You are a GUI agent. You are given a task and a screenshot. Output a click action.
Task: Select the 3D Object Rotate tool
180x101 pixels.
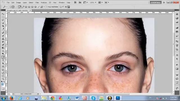point(3,70)
